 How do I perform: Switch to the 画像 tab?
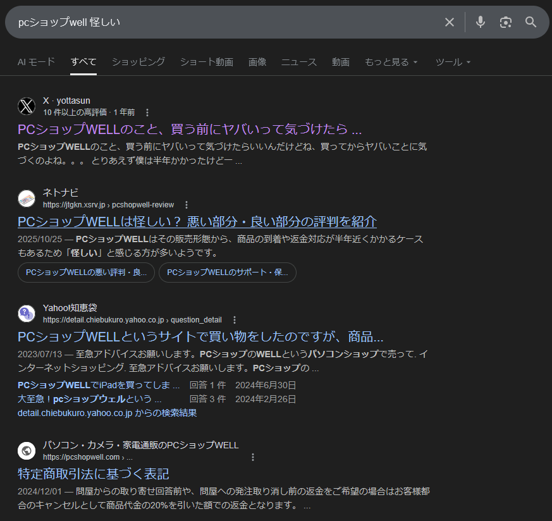pos(257,62)
